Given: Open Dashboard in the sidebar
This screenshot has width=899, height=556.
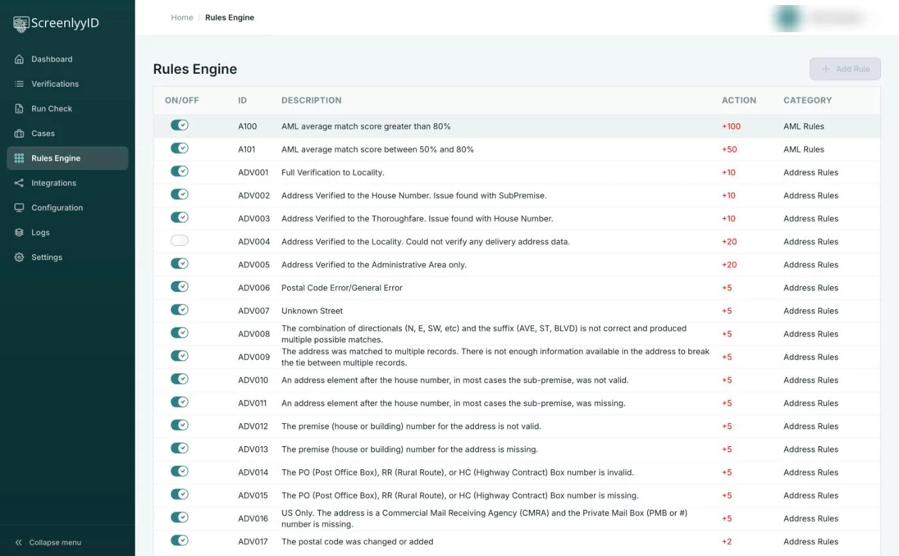Looking at the screenshot, I should pos(67,59).
